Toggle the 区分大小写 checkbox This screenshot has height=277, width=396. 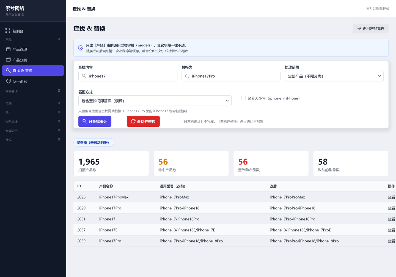click(243, 98)
